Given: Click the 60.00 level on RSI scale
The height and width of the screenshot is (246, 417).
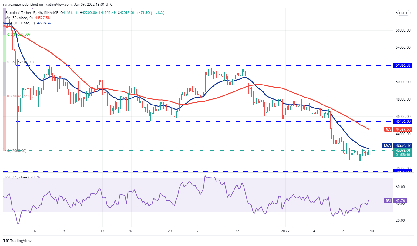Looking at the screenshot, I should [x=401, y=187].
